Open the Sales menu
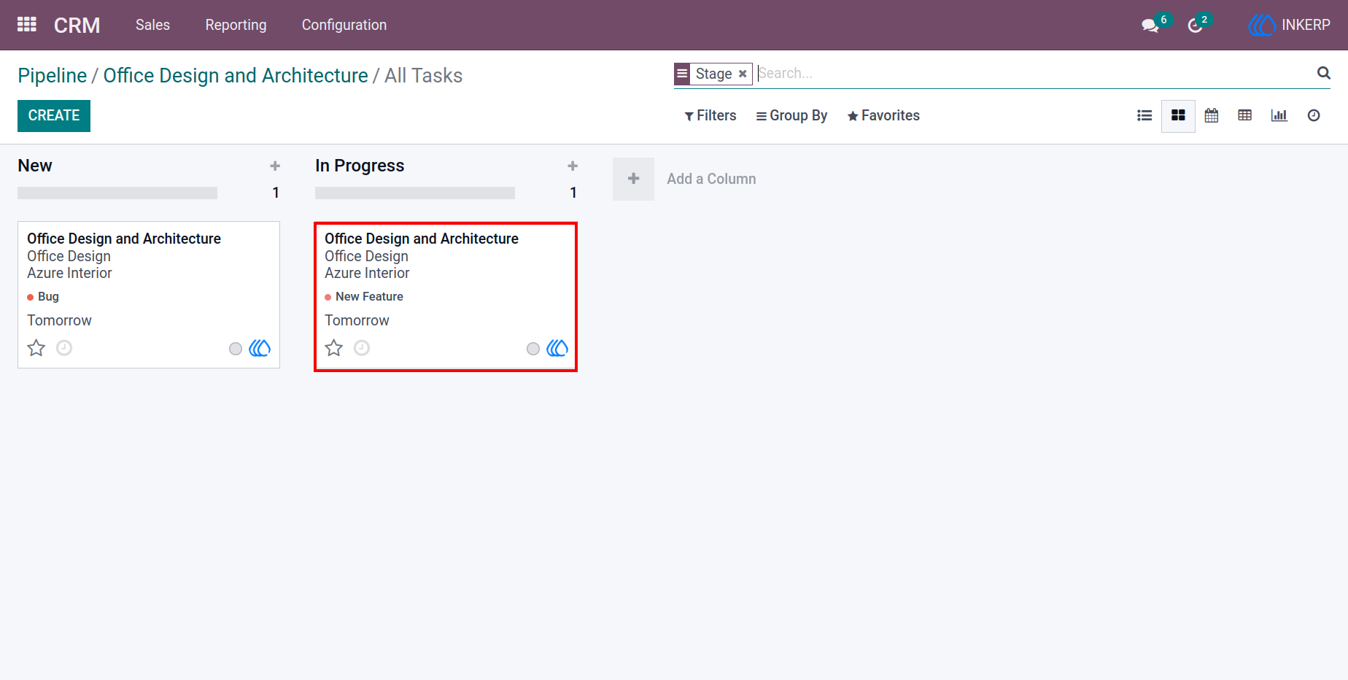 [152, 25]
